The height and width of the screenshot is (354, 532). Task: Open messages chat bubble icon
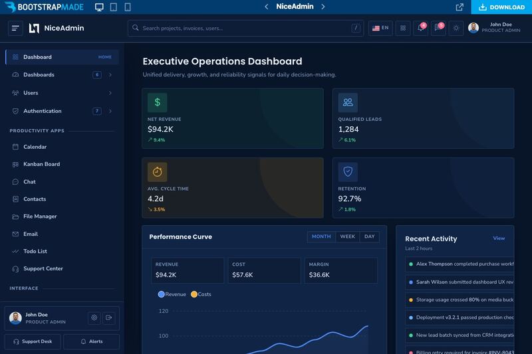click(438, 28)
